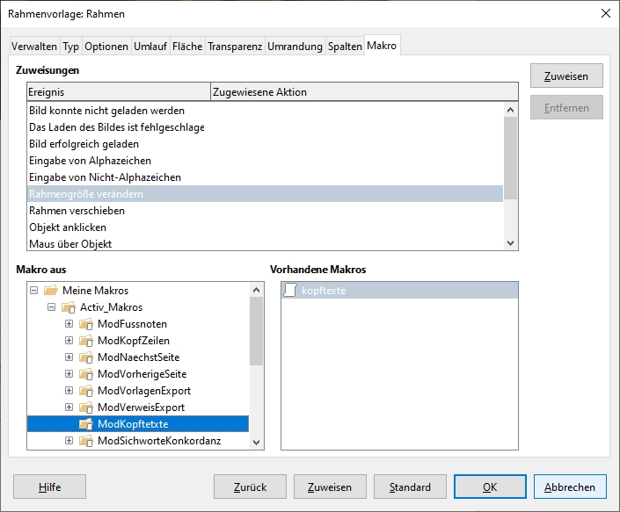The image size is (620, 512).
Task: Expand the ModVerweisExport tree node
Action: (69, 407)
